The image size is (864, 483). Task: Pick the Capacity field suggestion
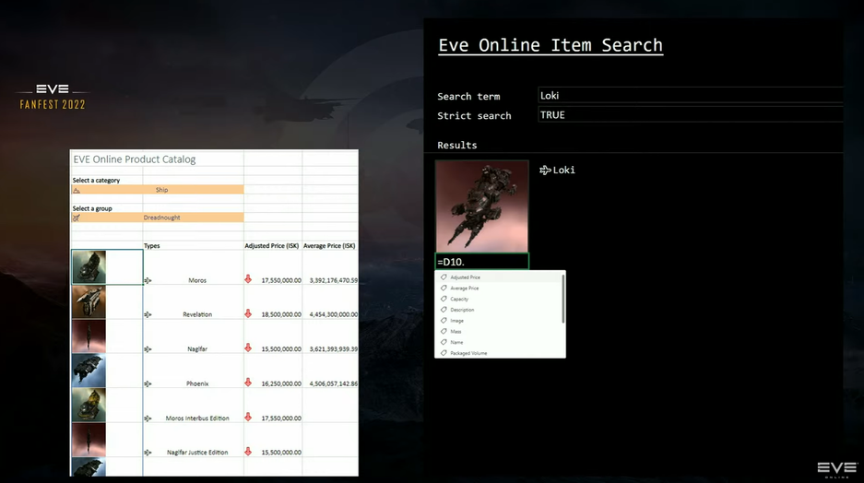[499, 299]
